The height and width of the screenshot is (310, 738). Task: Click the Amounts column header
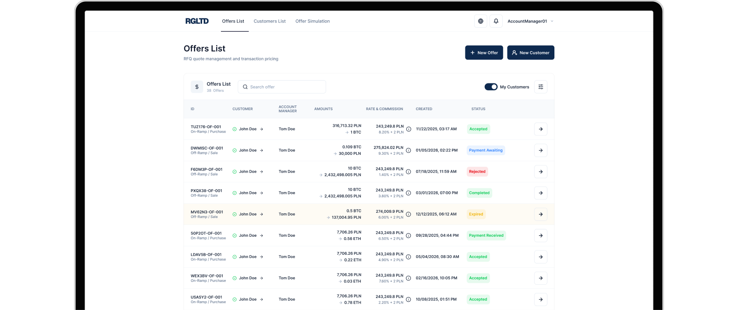[323, 109]
